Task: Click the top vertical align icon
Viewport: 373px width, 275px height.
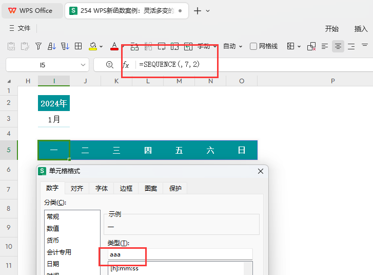Action: (x=365, y=45)
